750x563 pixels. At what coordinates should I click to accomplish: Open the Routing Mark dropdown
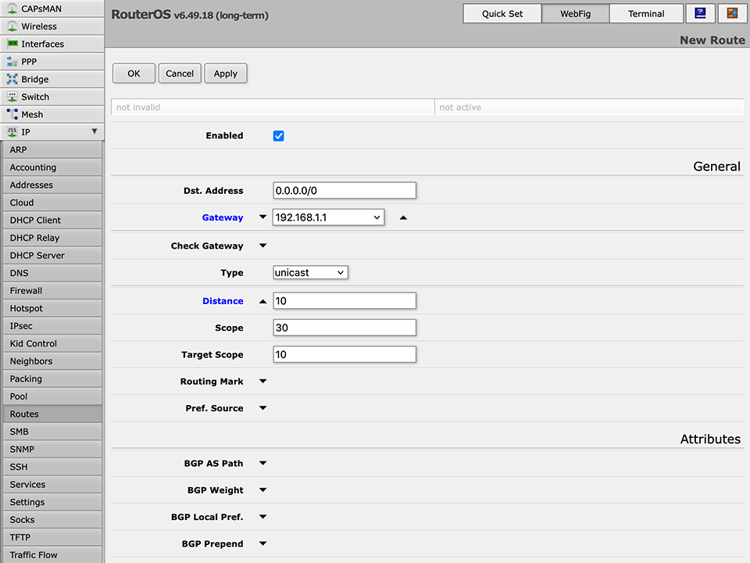pyautogui.click(x=262, y=381)
